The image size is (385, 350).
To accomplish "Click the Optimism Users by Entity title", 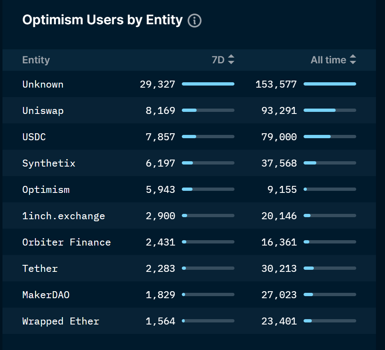I will 102,20.
